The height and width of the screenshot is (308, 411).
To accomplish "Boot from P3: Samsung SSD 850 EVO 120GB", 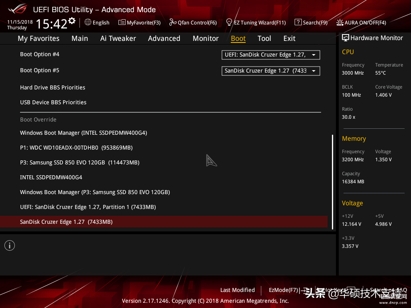I will click(x=80, y=163).
